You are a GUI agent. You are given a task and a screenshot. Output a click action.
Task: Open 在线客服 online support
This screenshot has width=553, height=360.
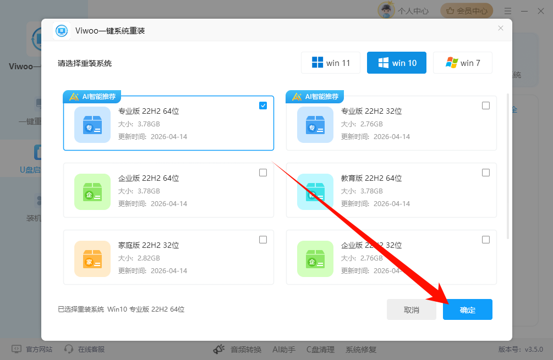point(91,350)
